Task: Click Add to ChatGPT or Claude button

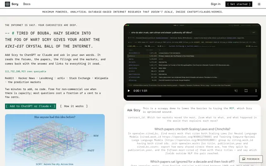Action: (x=30, y=106)
